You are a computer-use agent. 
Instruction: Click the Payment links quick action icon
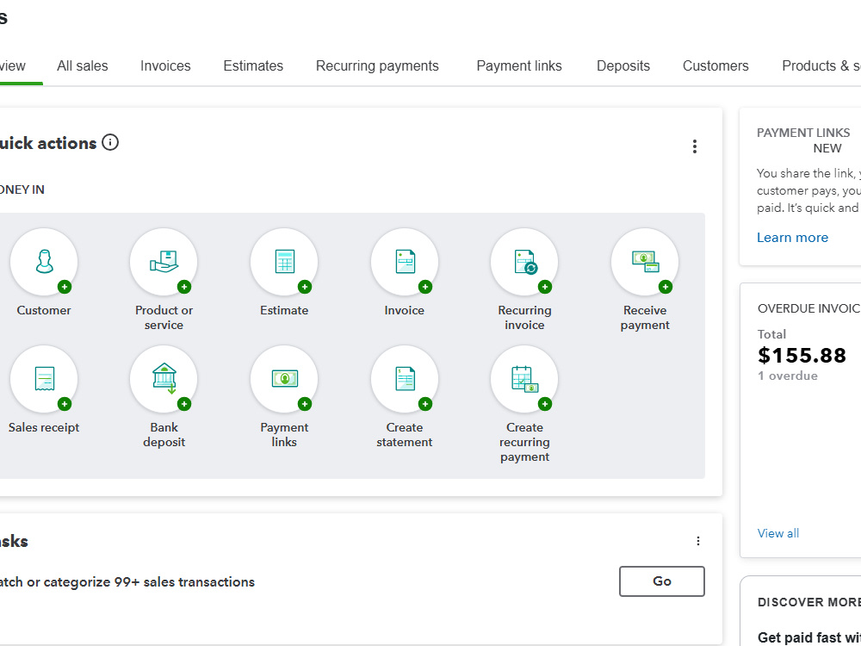(x=284, y=379)
